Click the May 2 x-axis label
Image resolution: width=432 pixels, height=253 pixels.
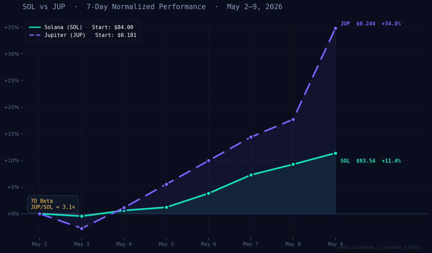pyautogui.click(x=39, y=244)
